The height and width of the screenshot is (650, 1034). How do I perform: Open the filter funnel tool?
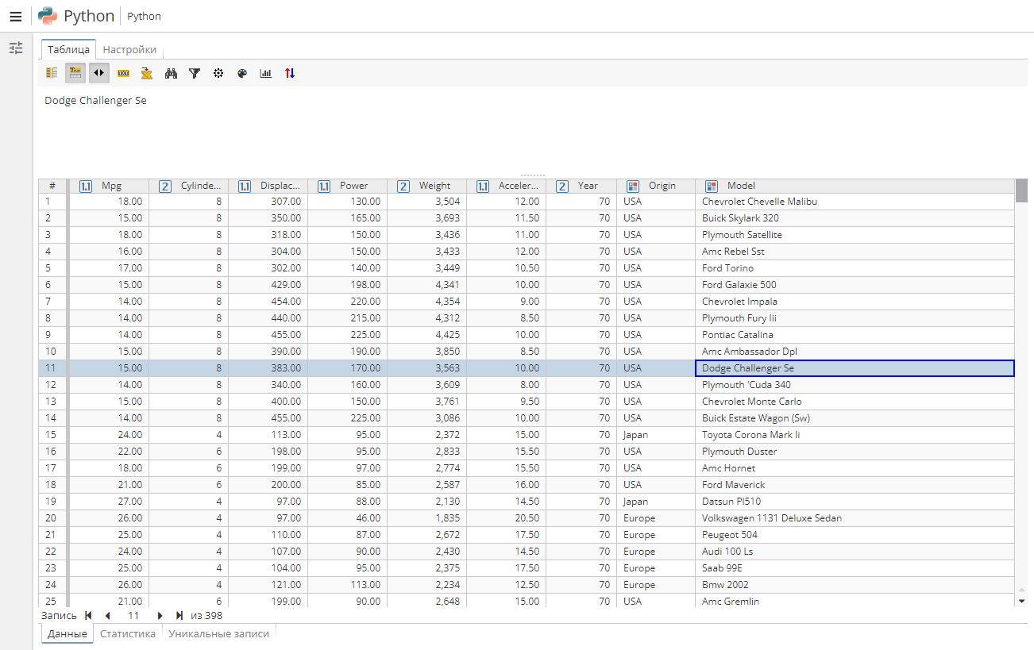point(195,73)
